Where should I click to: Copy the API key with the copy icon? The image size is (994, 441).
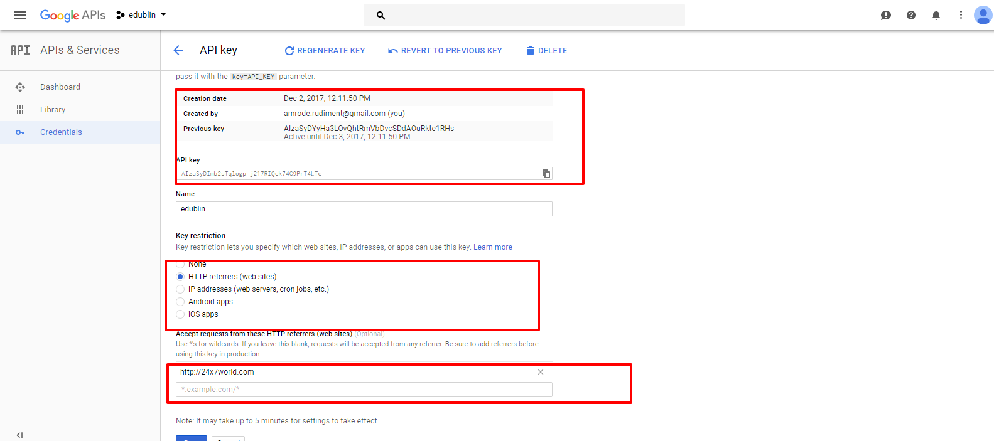tap(546, 174)
